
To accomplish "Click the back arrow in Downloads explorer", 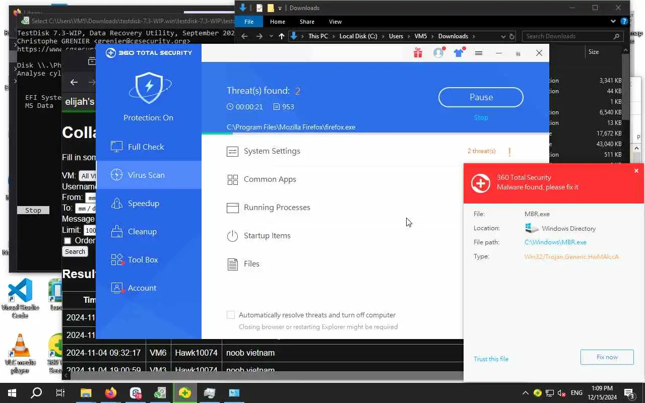I will pyautogui.click(x=244, y=36).
